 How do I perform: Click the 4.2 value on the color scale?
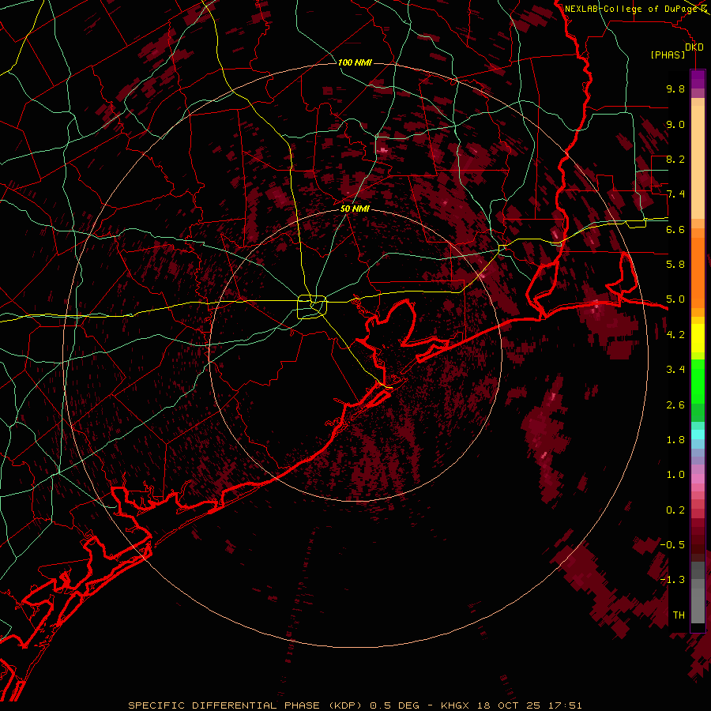[675, 335]
